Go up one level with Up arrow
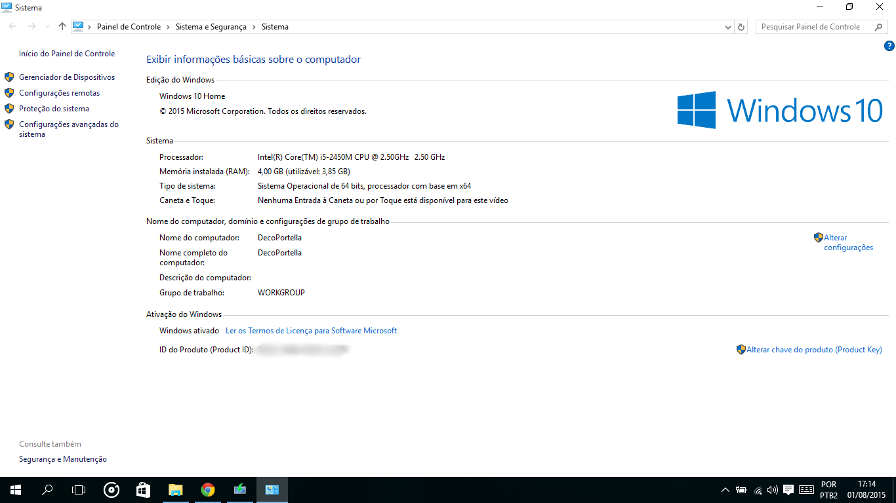 pyautogui.click(x=62, y=27)
